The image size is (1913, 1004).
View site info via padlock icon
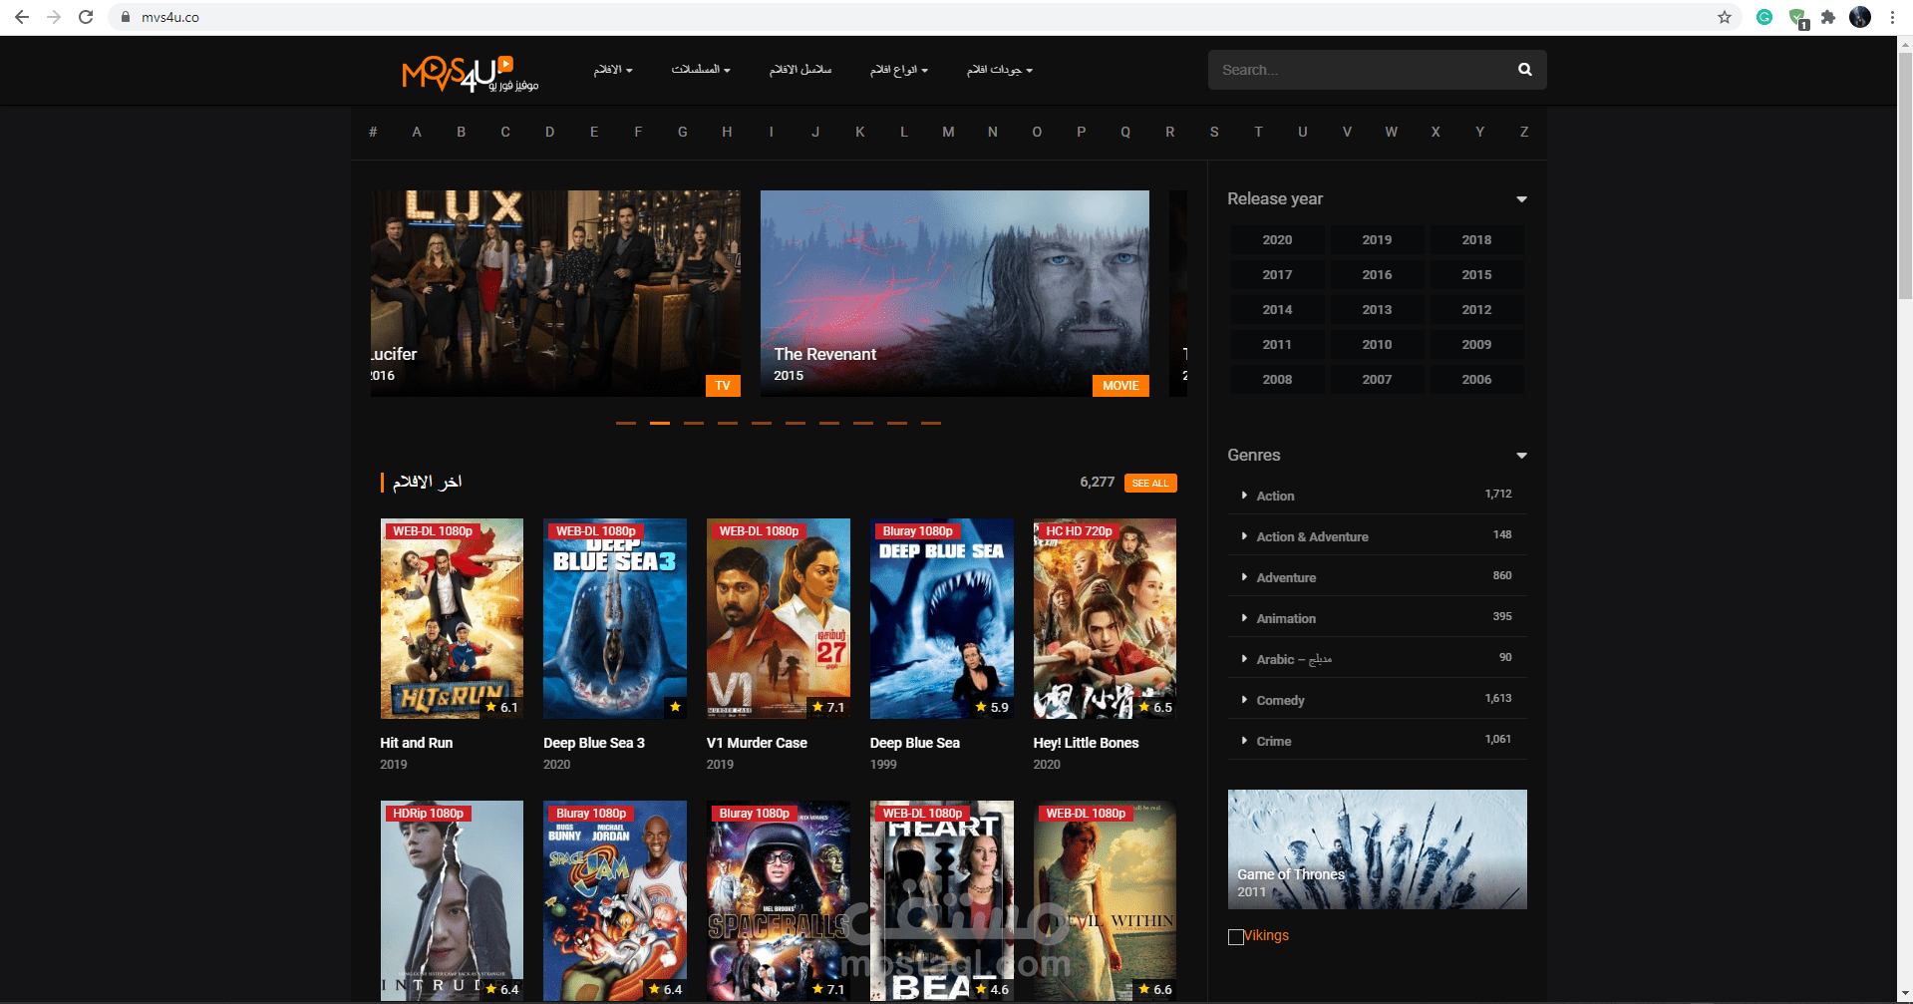pos(126,17)
